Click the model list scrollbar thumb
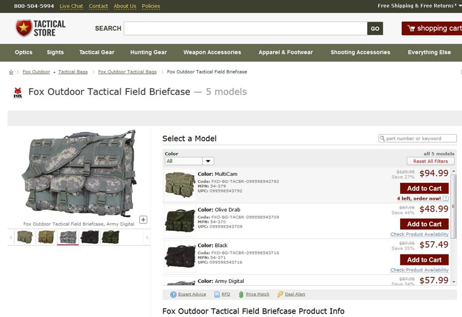462x317 pixels. click(454, 206)
